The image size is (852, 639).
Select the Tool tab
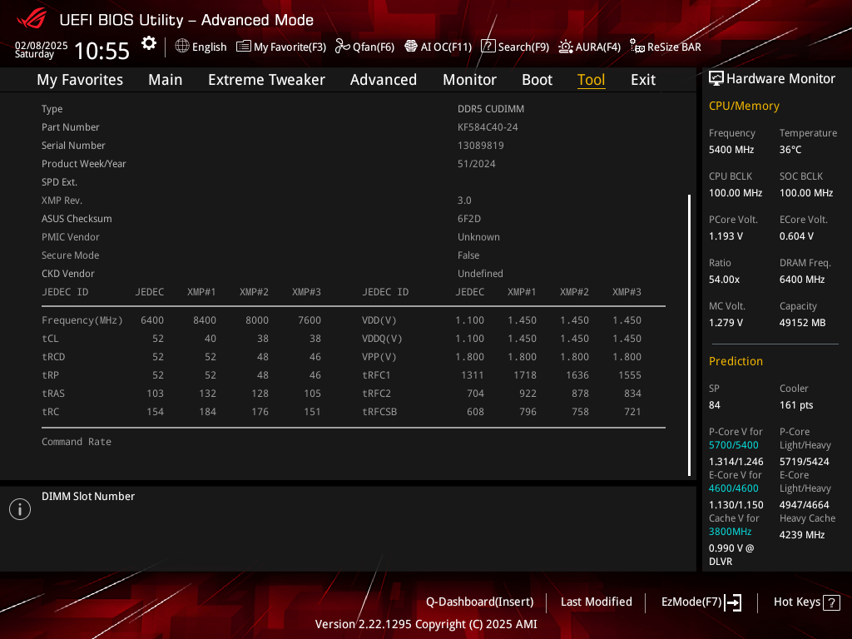tap(591, 79)
